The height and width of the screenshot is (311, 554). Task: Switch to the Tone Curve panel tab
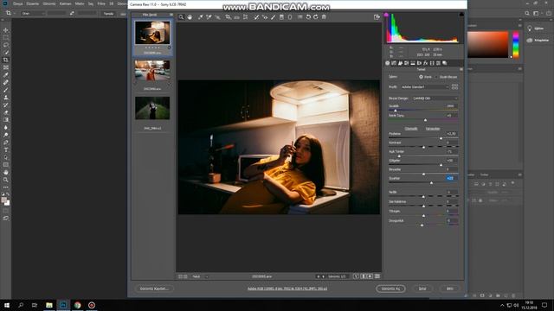[x=394, y=63]
